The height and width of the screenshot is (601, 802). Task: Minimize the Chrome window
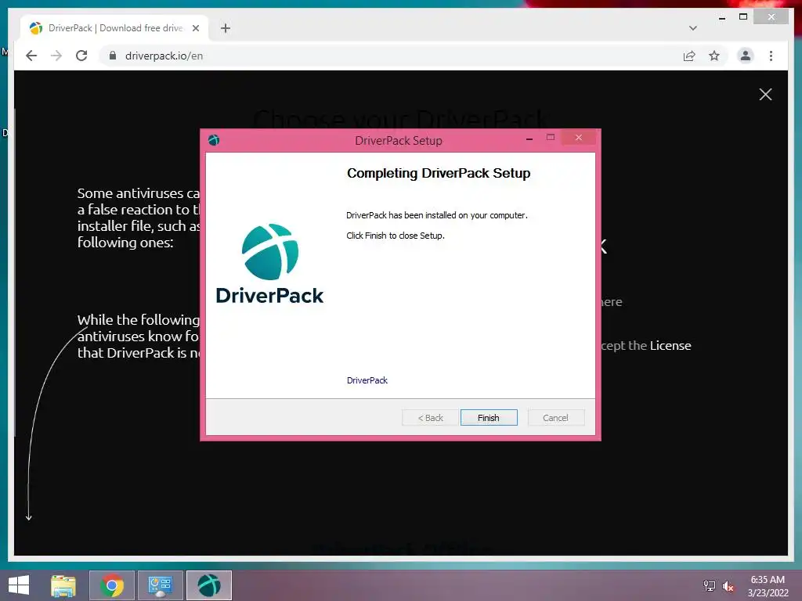click(721, 18)
